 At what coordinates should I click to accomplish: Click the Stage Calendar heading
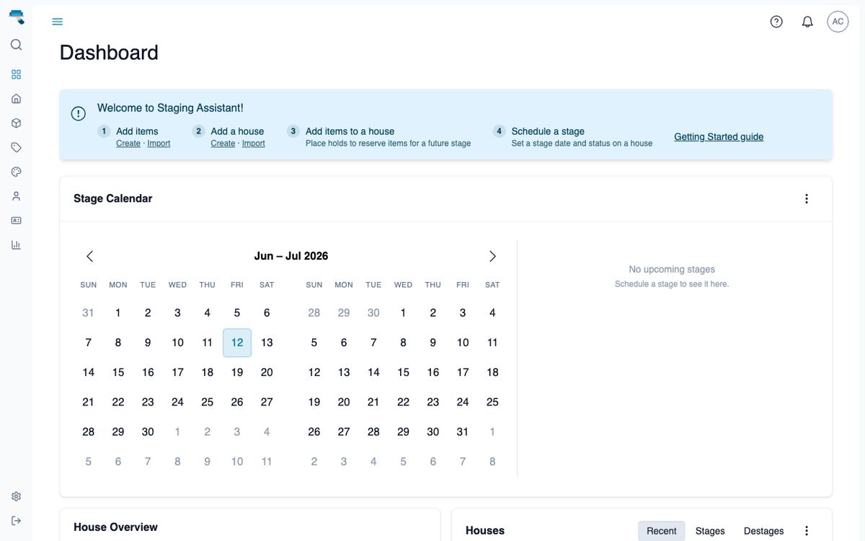[112, 198]
